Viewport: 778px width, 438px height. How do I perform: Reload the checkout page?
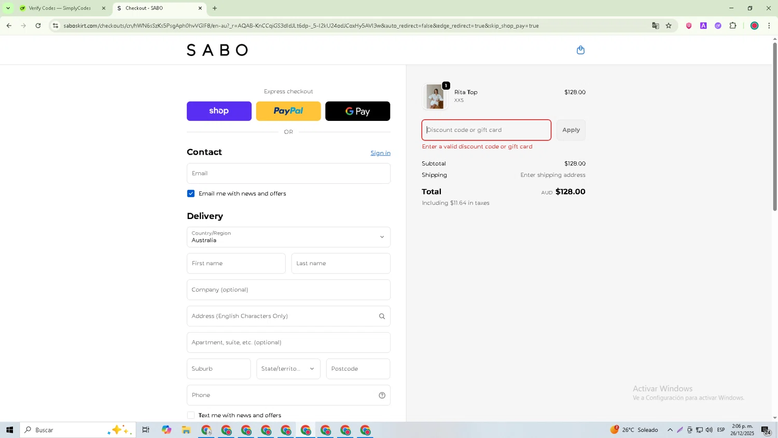[38, 25]
